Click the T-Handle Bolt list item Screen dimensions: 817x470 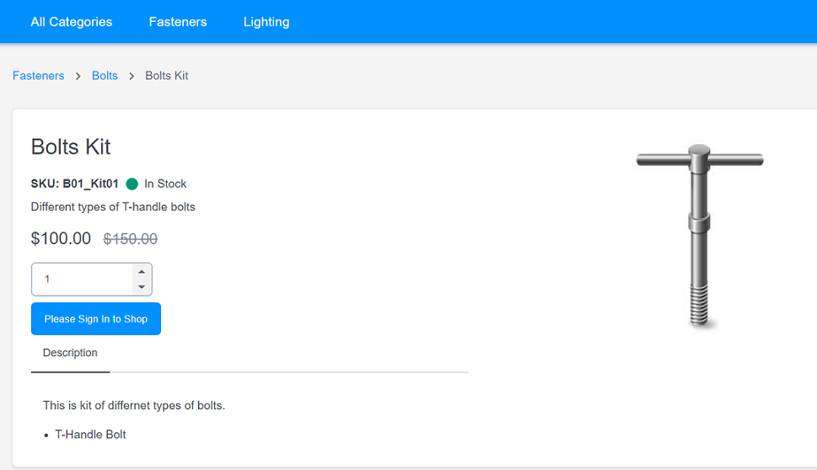[91, 435]
